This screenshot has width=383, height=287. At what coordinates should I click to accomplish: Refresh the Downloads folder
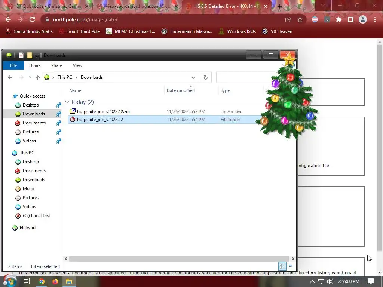[205, 77]
